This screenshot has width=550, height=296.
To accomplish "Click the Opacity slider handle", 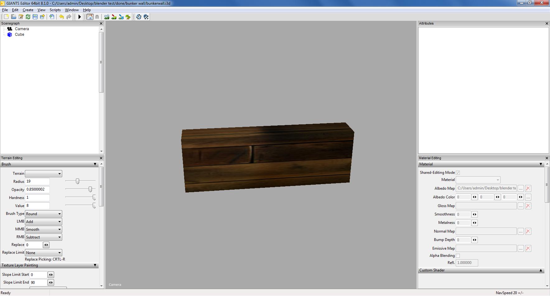I will [90, 189].
